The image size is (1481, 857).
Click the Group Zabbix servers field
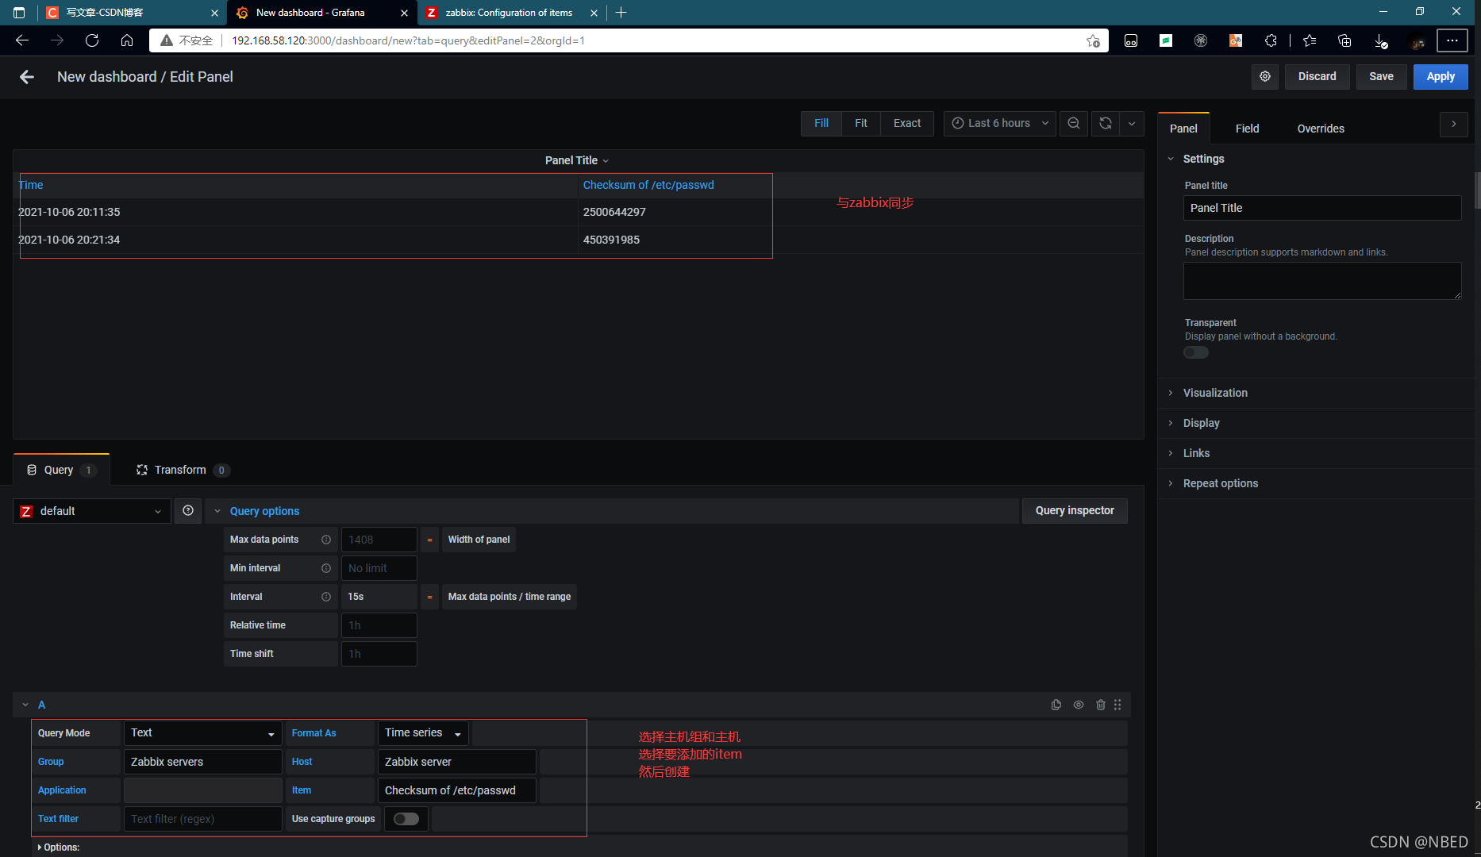point(203,762)
